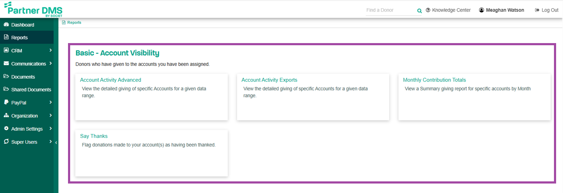This screenshot has width=563, height=193.
Task: Click the Admin Settings gear icon
Action: (6, 129)
